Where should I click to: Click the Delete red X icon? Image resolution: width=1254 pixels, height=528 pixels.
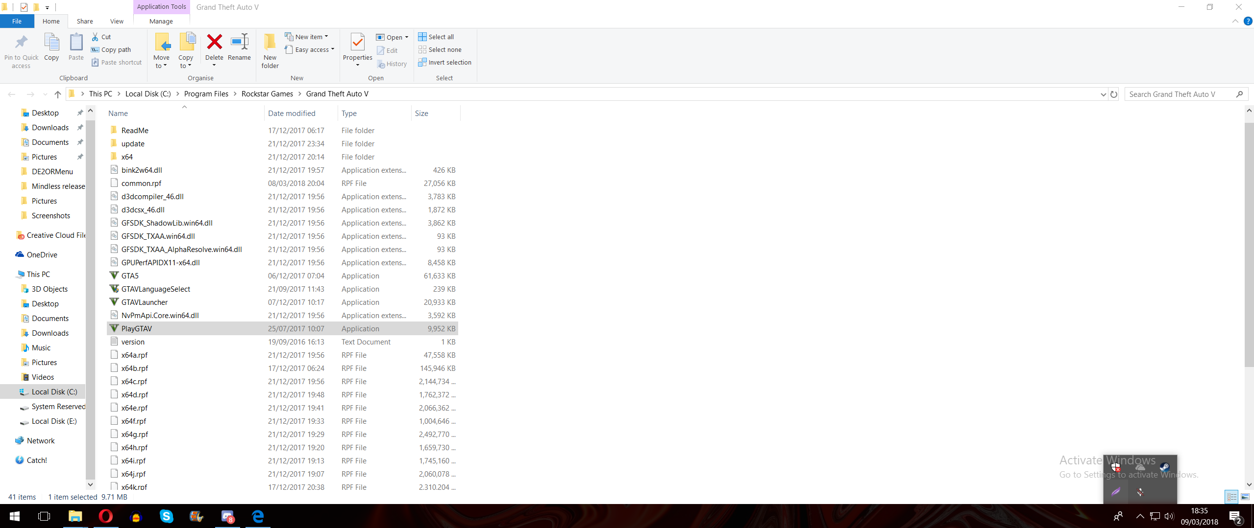(214, 42)
